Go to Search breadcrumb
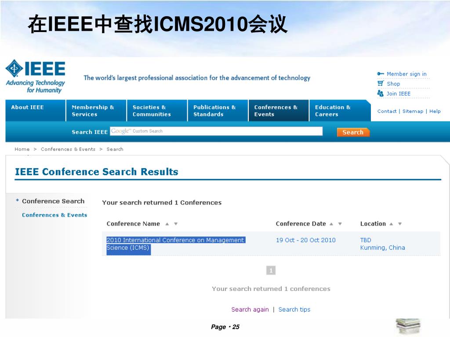 [115, 149]
